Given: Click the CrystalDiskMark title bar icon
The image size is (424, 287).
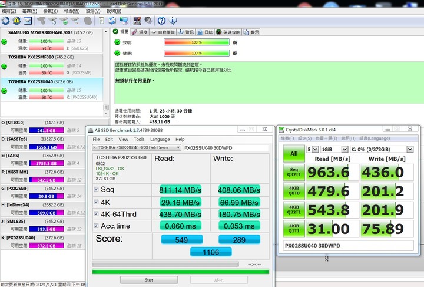Looking at the screenshot, I should tap(281, 130).
